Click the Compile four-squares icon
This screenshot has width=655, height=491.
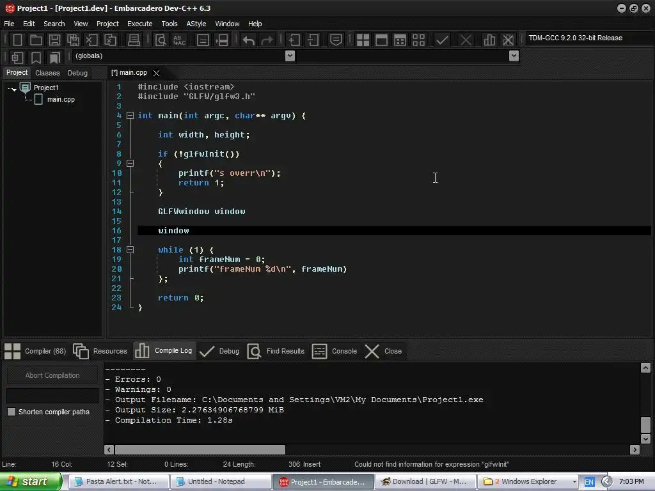(363, 40)
